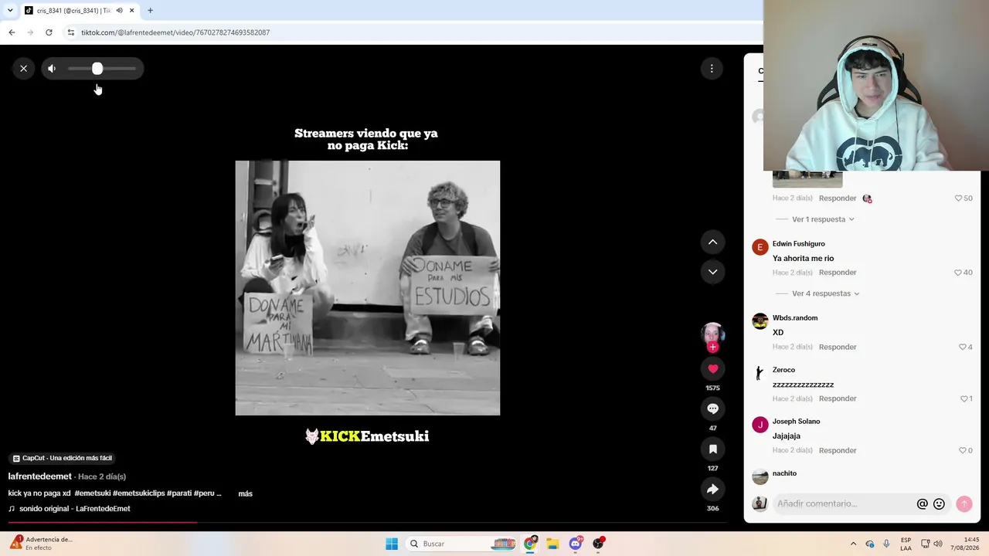Image resolution: width=989 pixels, height=556 pixels.
Task: Open the image thumbnail in the top comment
Action: 807,178
